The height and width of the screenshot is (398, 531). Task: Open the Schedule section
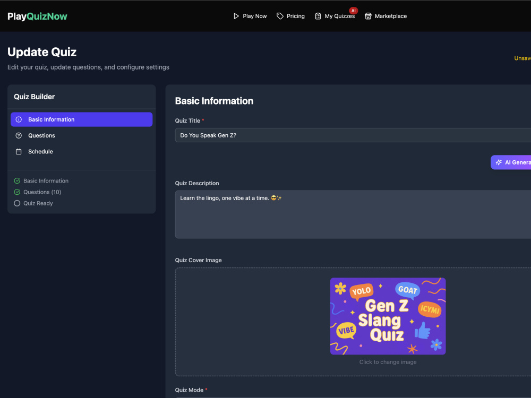point(82,152)
